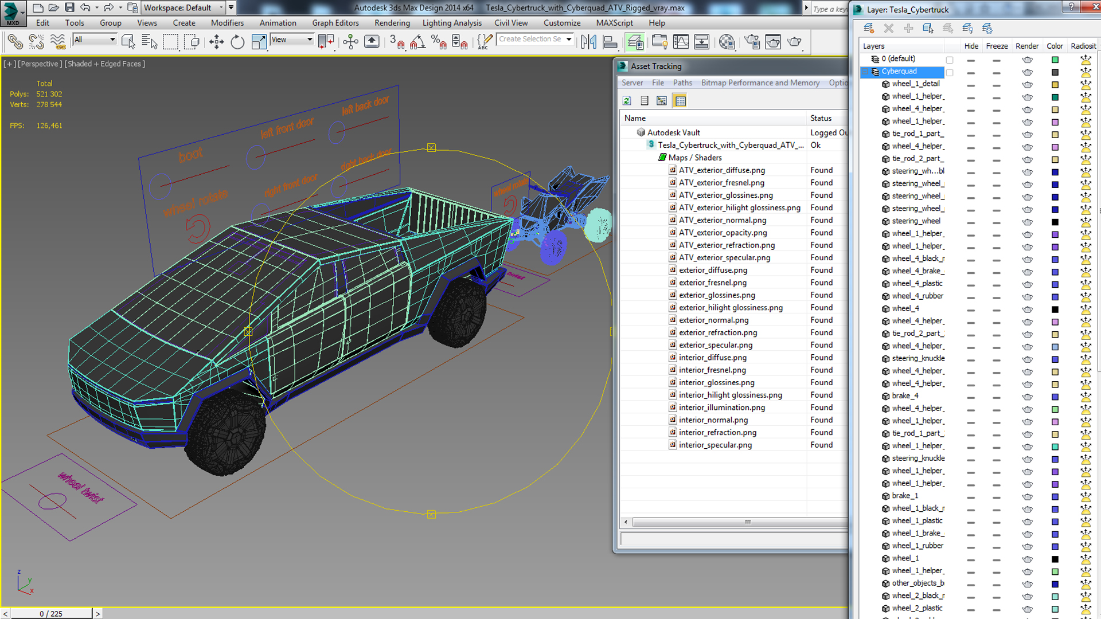Activate the Select and Rotate tool
1101x619 pixels.
tap(237, 41)
